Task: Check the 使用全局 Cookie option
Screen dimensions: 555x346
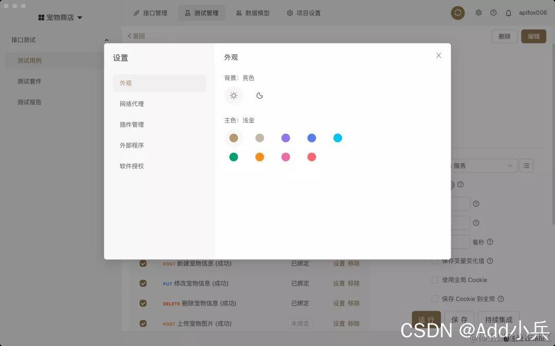Action: point(435,280)
